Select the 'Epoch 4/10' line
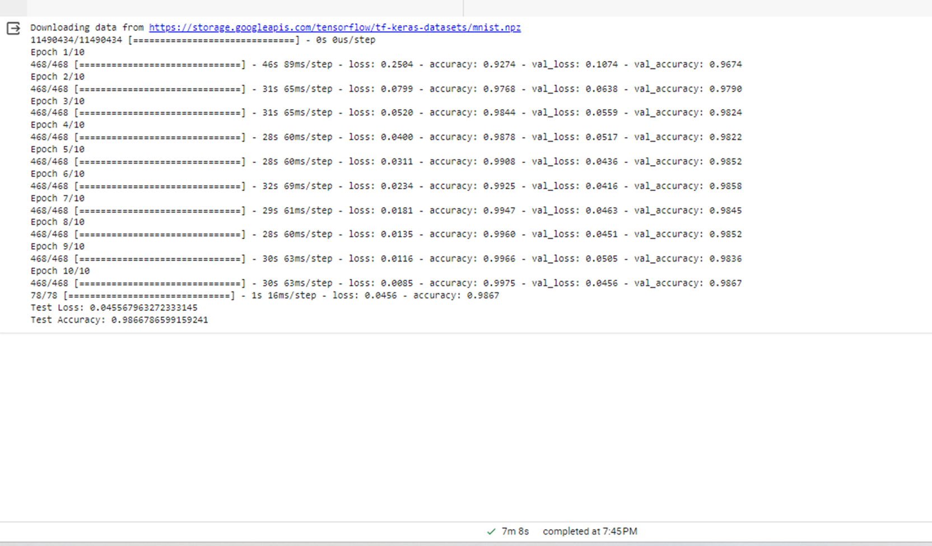 pyautogui.click(x=58, y=125)
